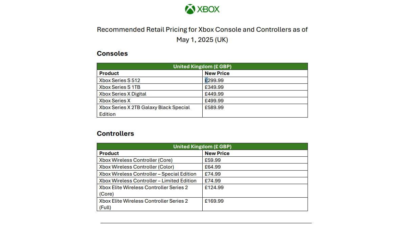Click the Xbox logo at the top
This screenshot has height=228, width=406.
(202, 9)
